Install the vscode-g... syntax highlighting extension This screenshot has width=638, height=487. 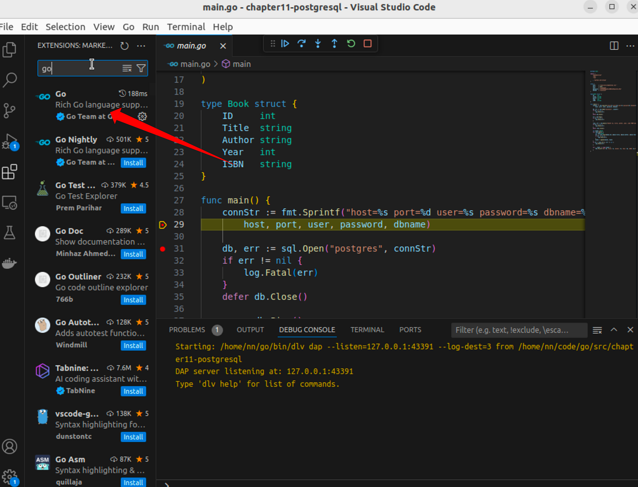point(134,437)
